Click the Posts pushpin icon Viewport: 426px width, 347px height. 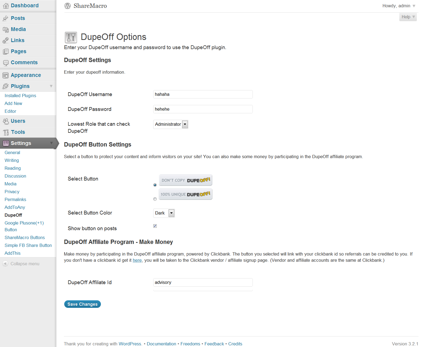point(5,18)
